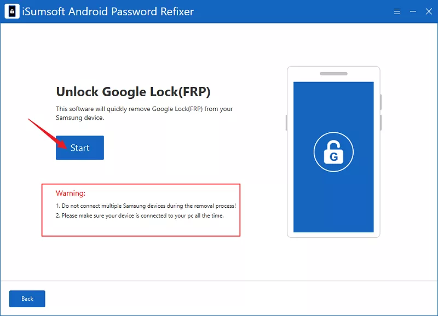Click the phone speaker bar illustration
Screen dimensions: 438x316
(333, 74)
